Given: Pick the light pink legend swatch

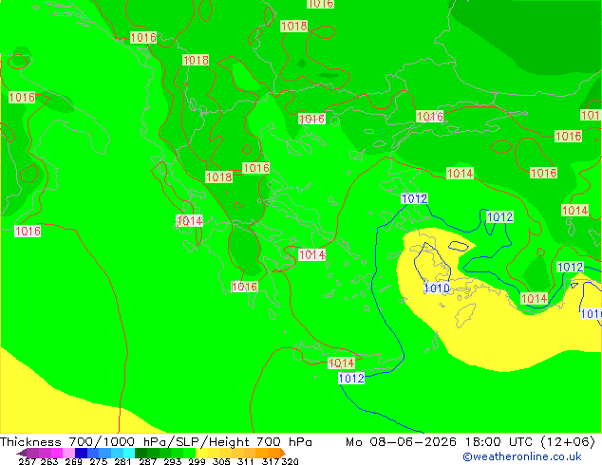Looking at the screenshot, I should coord(68,453).
